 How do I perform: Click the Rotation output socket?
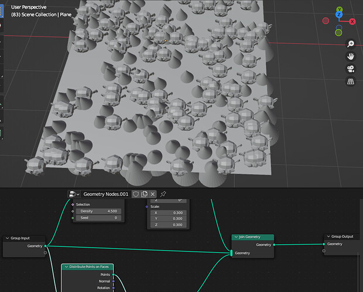pos(114,288)
